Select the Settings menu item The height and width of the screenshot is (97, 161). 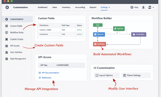(104, 7)
